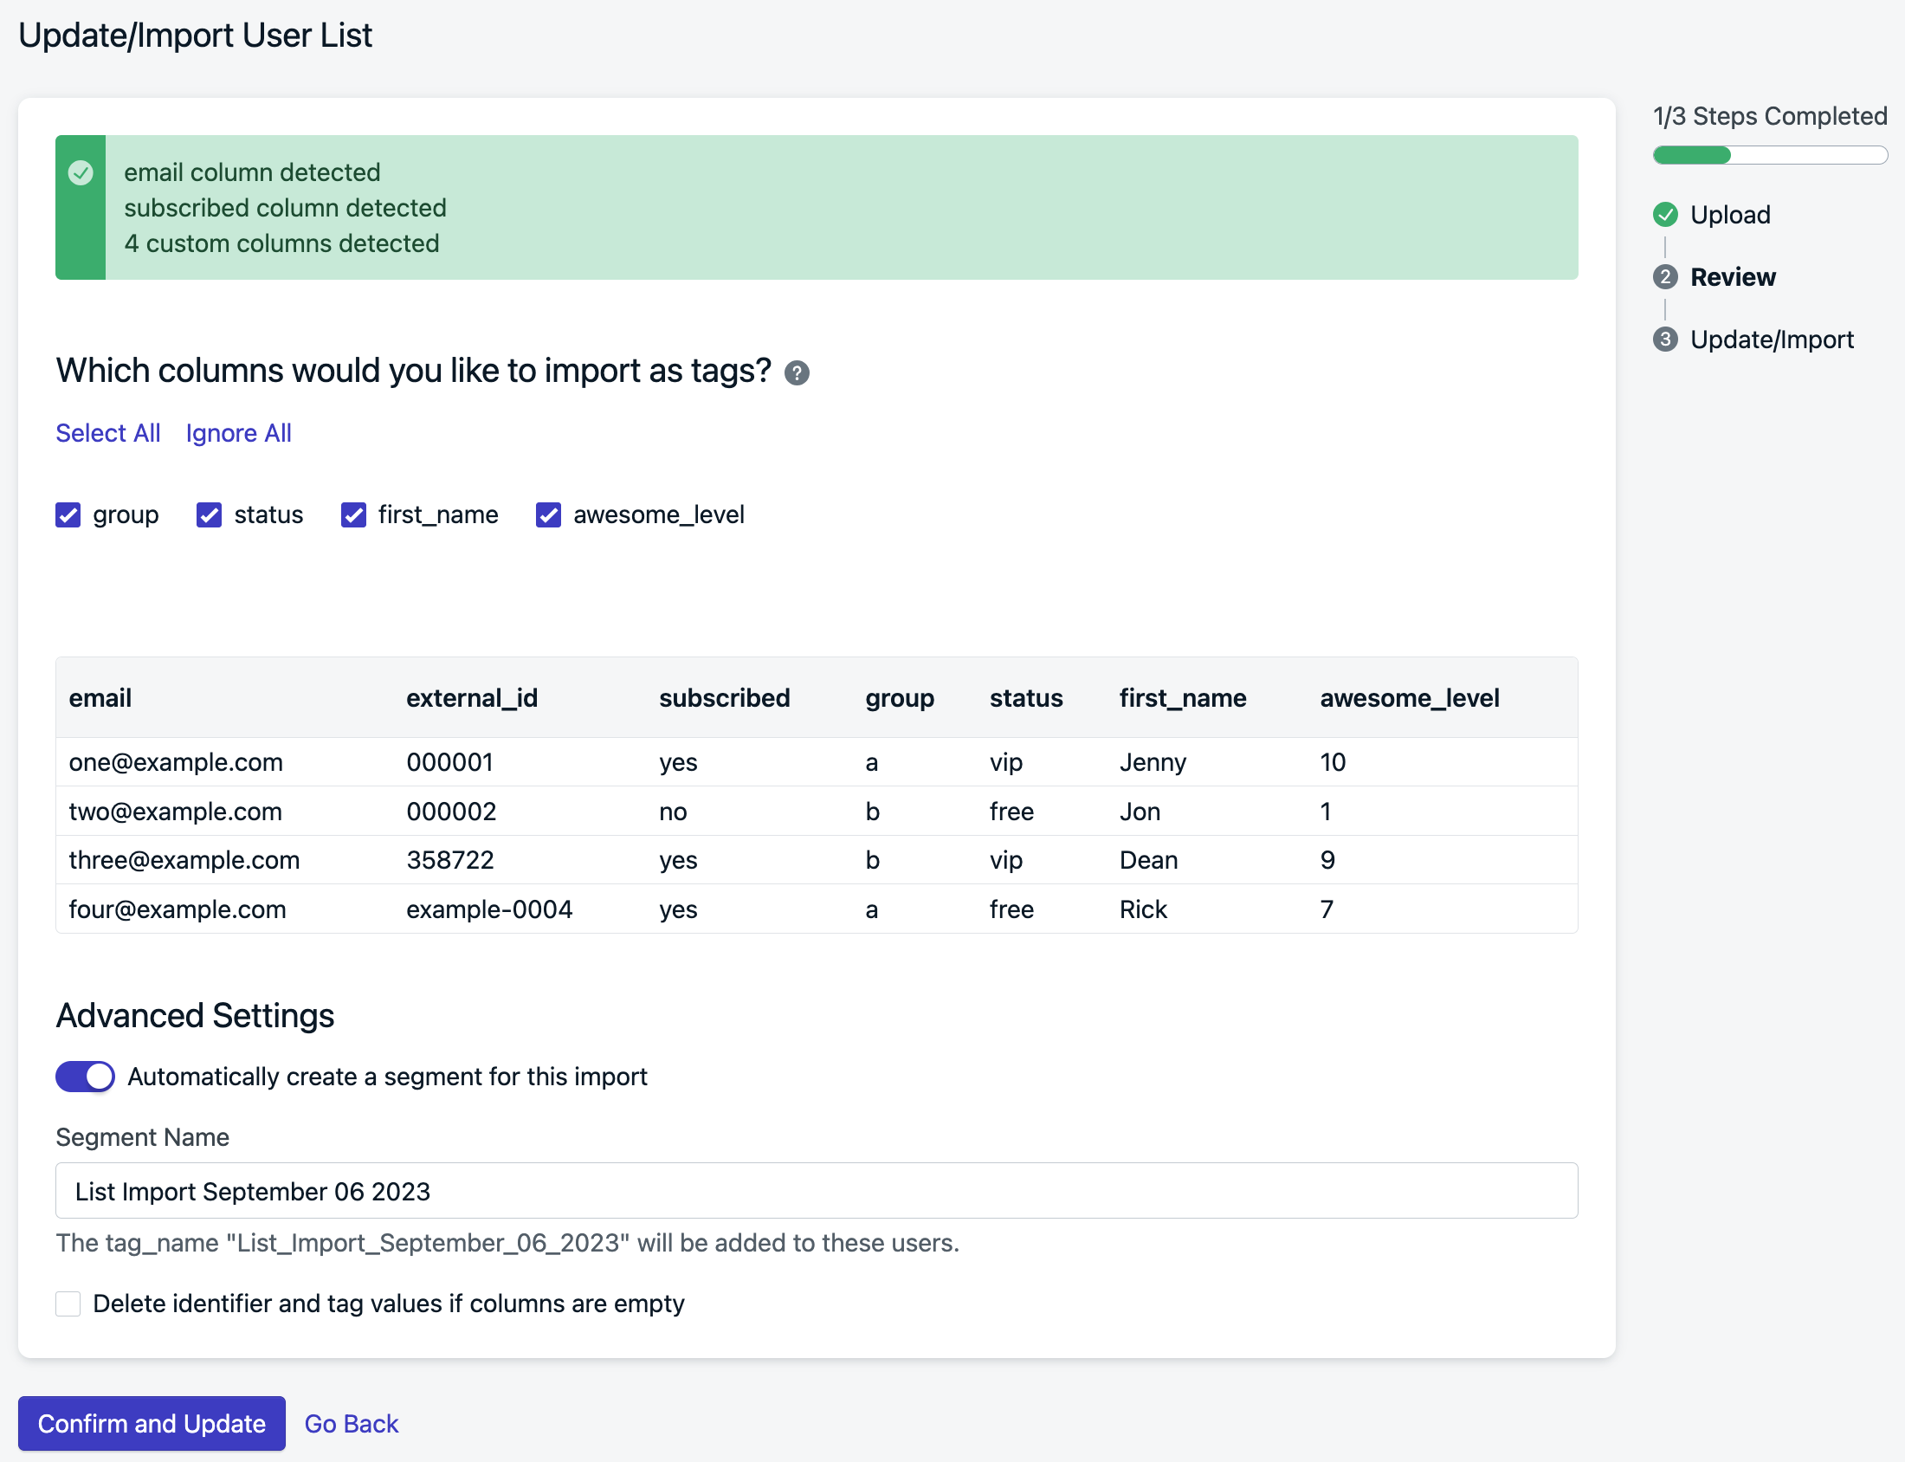Click the green success checkmark icon
Image resolution: width=1905 pixels, height=1462 pixels.
(81, 173)
